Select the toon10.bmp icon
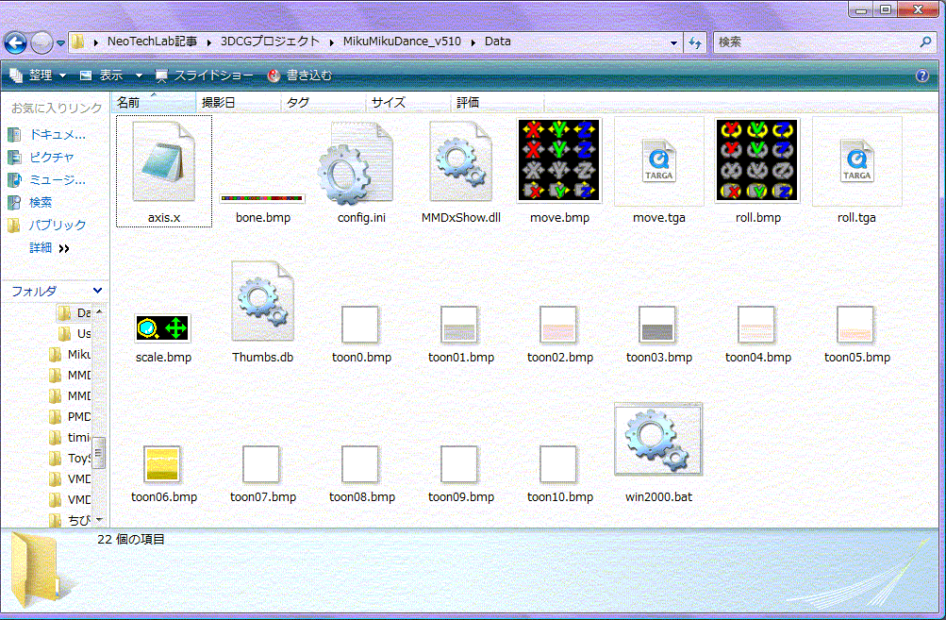Image resolution: width=946 pixels, height=620 pixels. pyautogui.click(x=558, y=463)
